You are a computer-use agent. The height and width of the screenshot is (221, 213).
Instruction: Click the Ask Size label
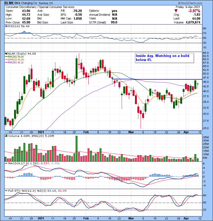43,15
